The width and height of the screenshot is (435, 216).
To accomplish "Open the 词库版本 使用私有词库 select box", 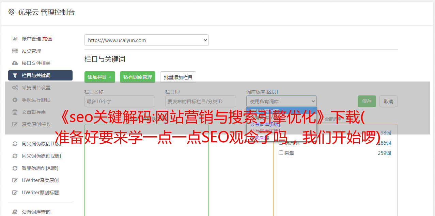I will pyautogui.click(x=281, y=101).
